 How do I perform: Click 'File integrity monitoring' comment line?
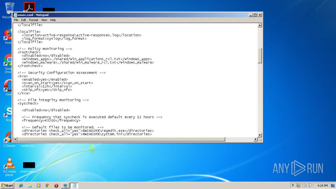pyautogui.click(x=53, y=100)
